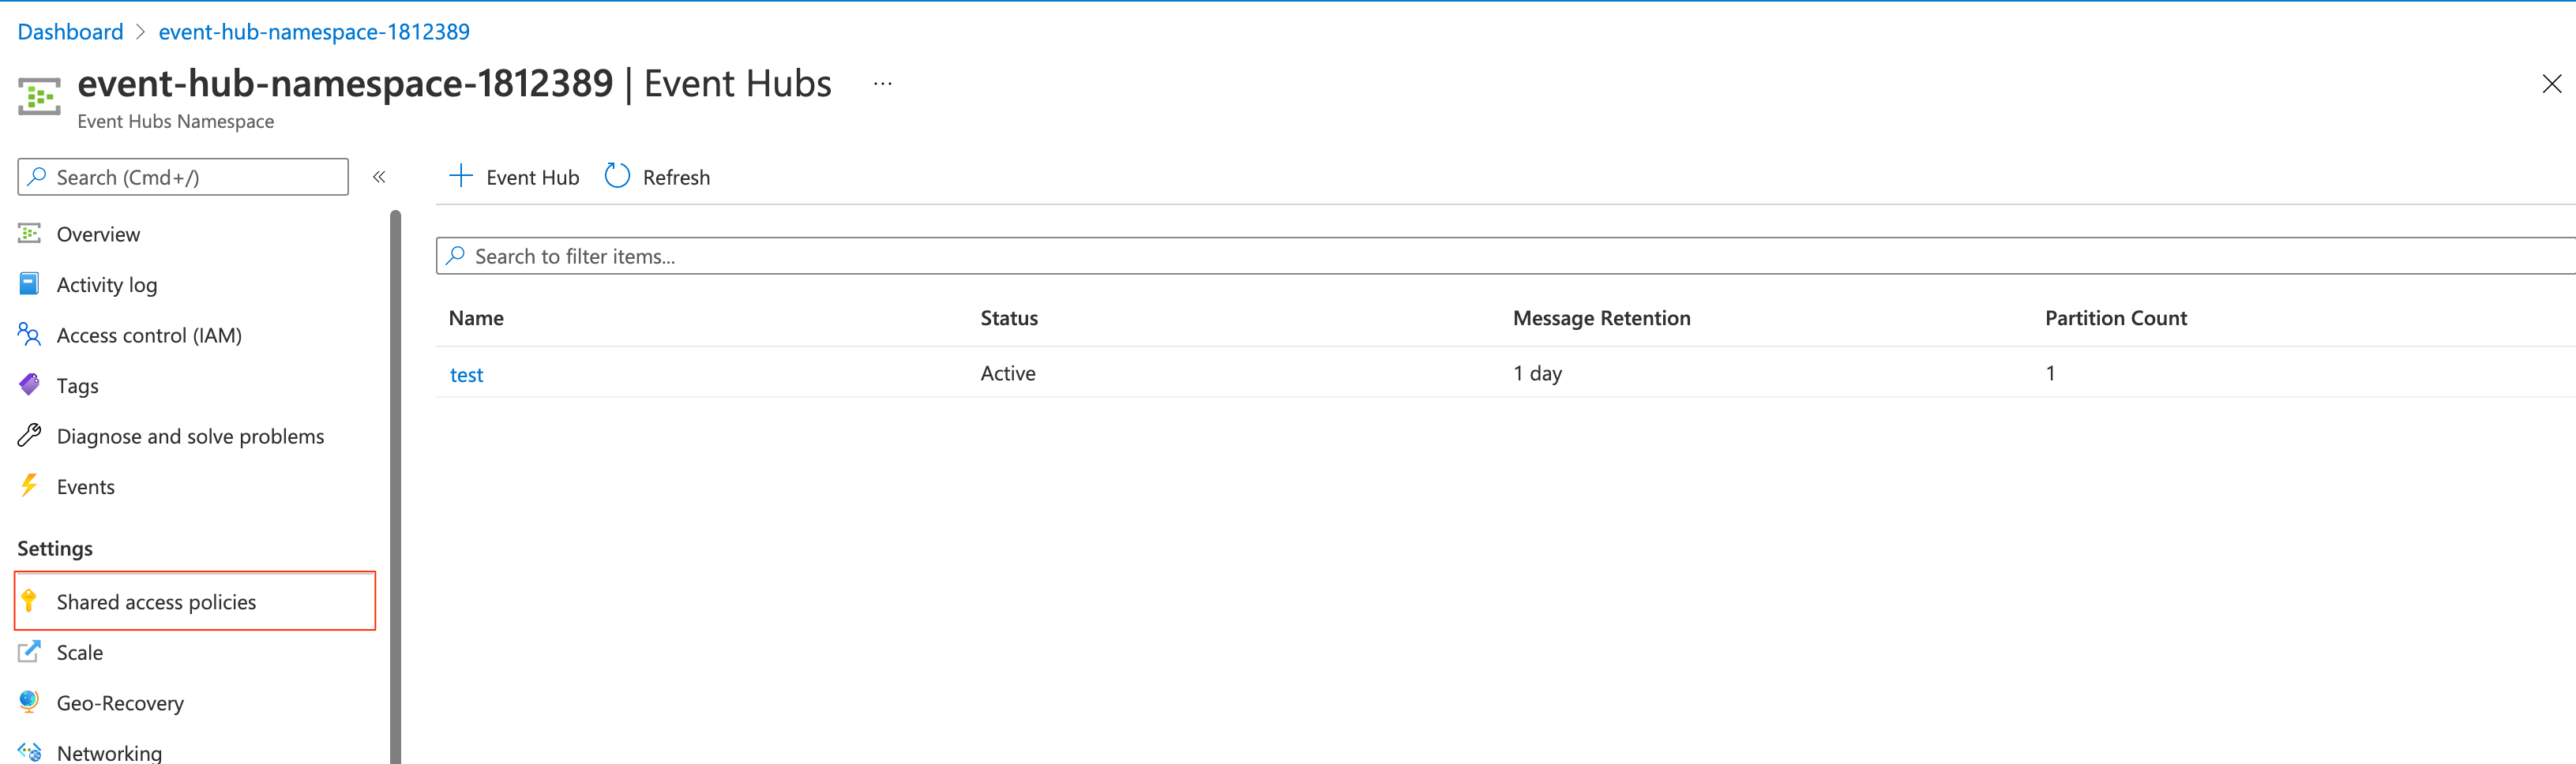The image size is (2576, 764).
Task: Click the yellow key Shared access icon
Action: pos(29,600)
